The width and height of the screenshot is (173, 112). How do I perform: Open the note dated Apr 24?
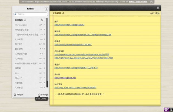[30, 59]
